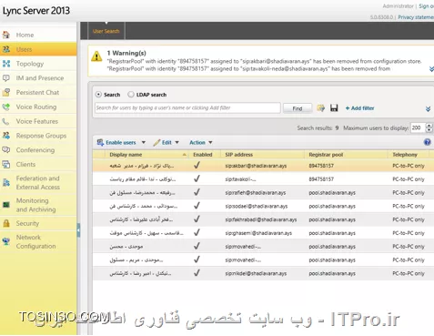Click the user search text field
The width and height of the screenshot is (434, 336).
(x=187, y=107)
